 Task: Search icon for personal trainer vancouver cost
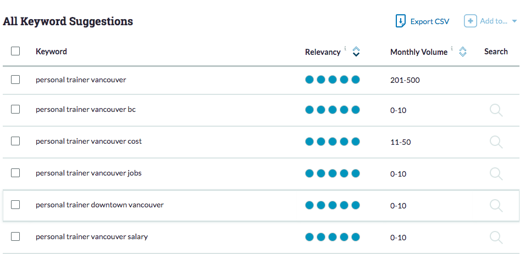tap(496, 142)
